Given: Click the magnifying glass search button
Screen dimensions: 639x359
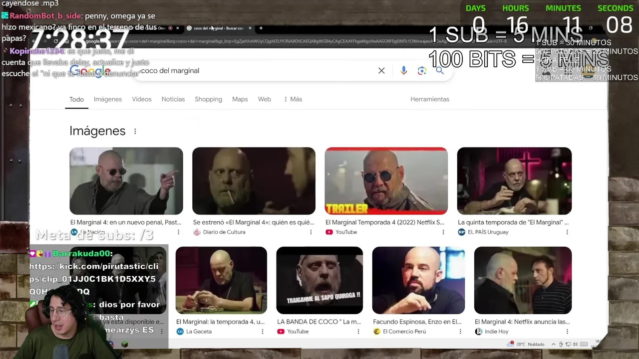Looking at the screenshot, I should 439,71.
